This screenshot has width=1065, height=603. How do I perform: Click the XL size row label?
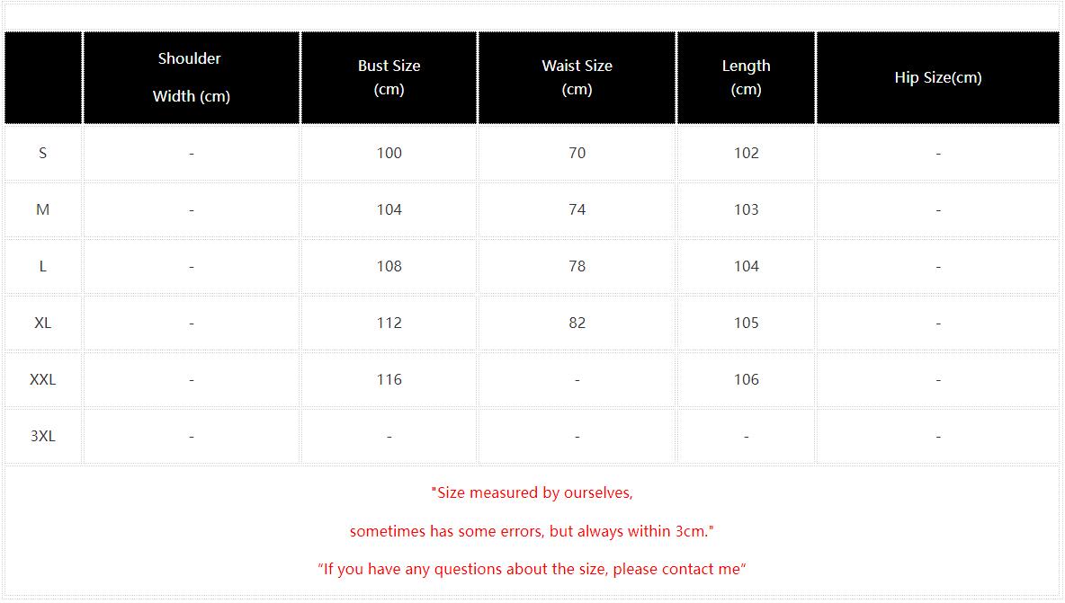coord(43,323)
